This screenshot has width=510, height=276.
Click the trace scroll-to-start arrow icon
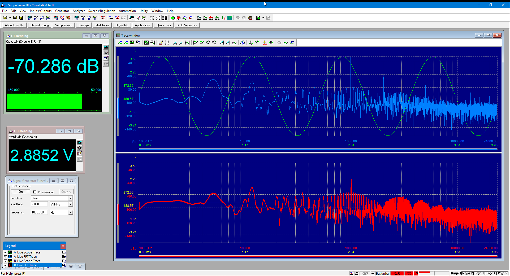196,43
